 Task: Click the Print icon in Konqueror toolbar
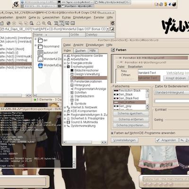point(38,23)
